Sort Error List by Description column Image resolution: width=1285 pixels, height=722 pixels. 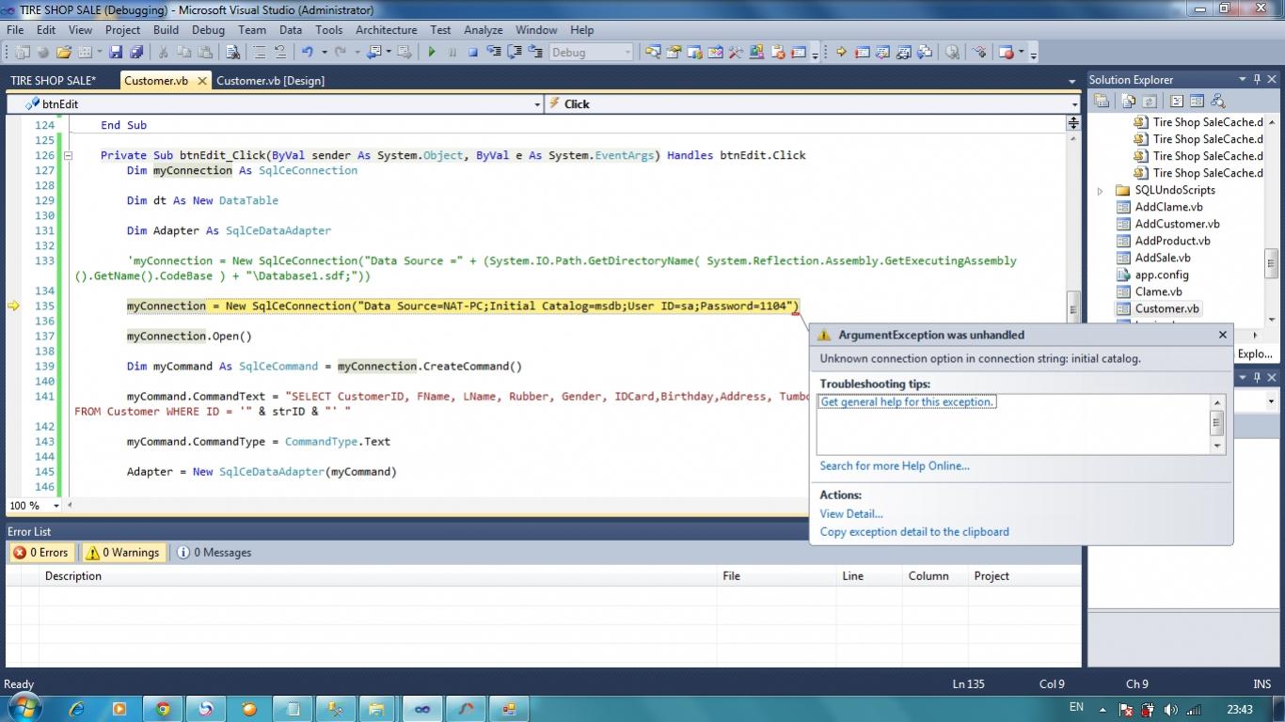376,575
